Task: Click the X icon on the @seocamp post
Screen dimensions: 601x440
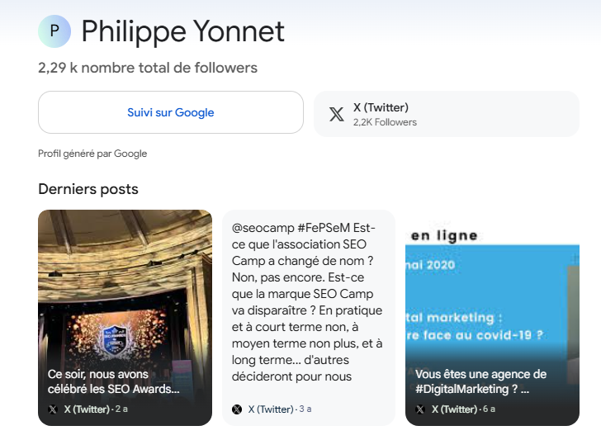Action: pyautogui.click(x=237, y=409)
